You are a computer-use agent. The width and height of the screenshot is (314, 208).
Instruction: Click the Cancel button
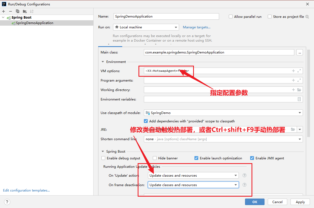277,202
